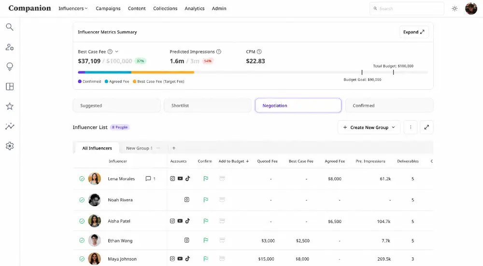483x266 pixels.
Task: Click the CPM help icon
Action: coord(259,52)
